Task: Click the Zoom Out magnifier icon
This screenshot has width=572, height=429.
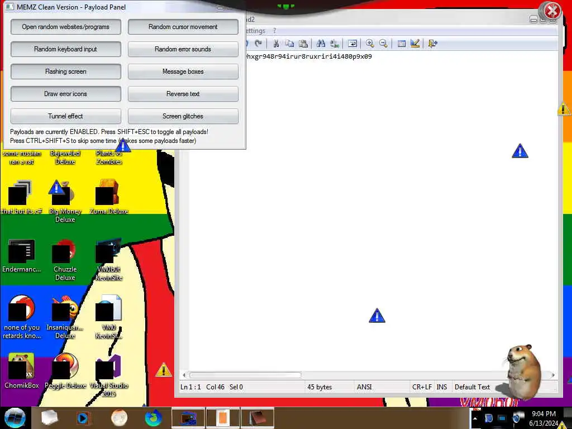Action: [383, 44]
